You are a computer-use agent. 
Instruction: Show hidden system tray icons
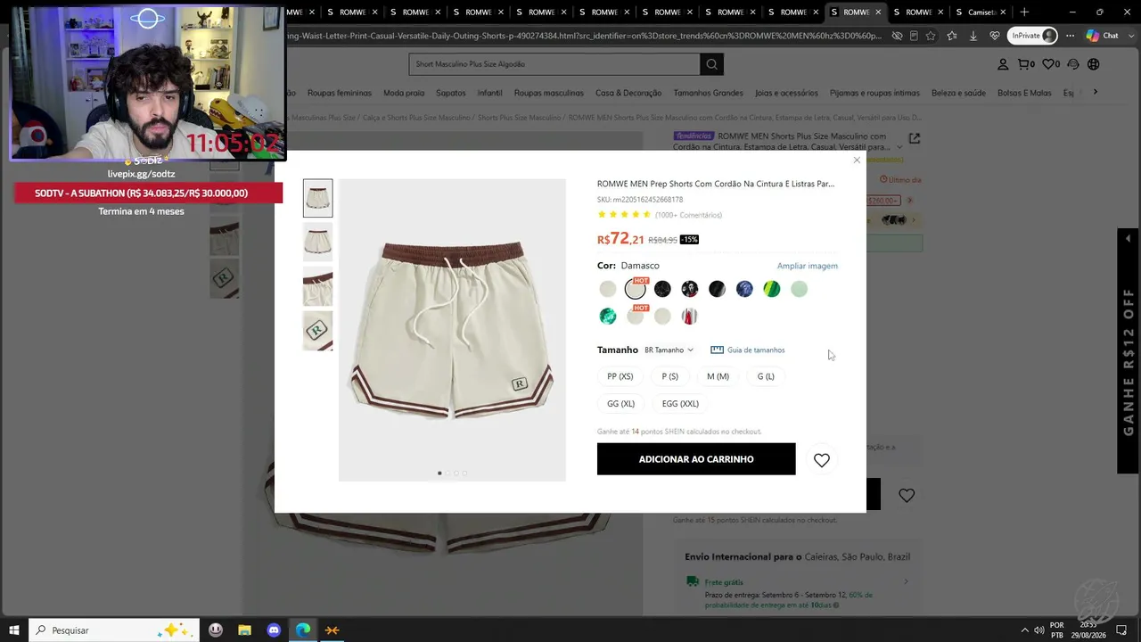click(1024, 630)
